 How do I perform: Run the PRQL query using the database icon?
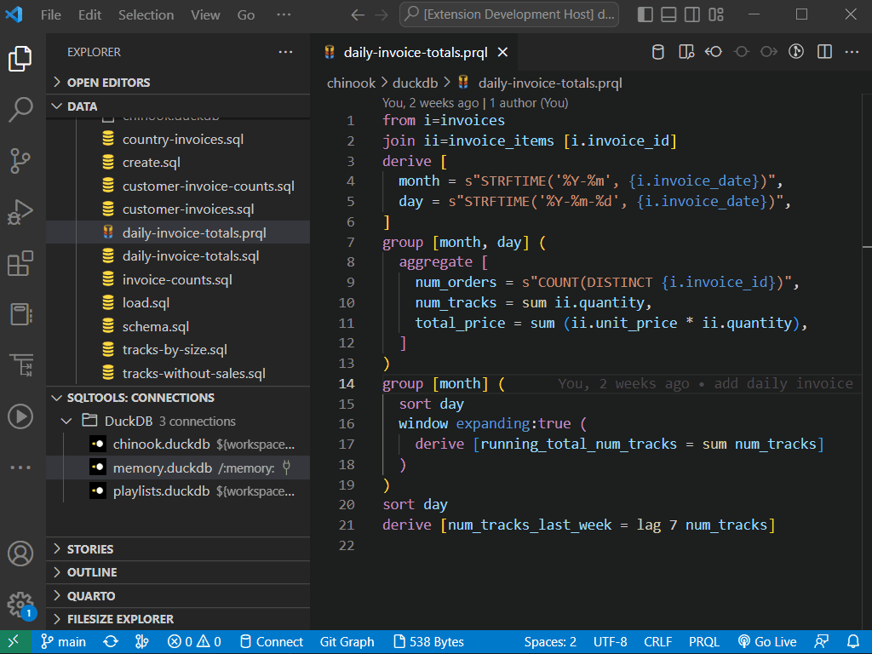(x=657, y=51)
